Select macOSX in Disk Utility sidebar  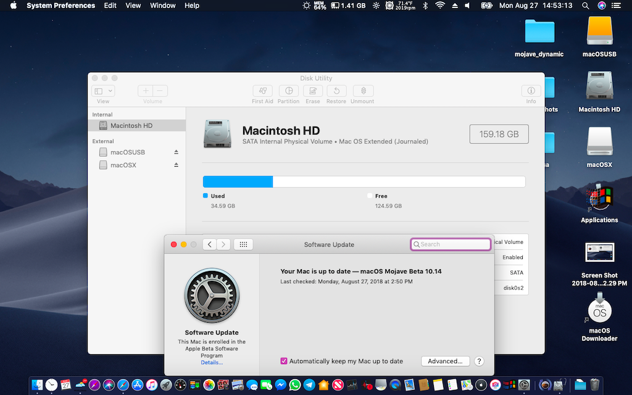click(136, 165)
